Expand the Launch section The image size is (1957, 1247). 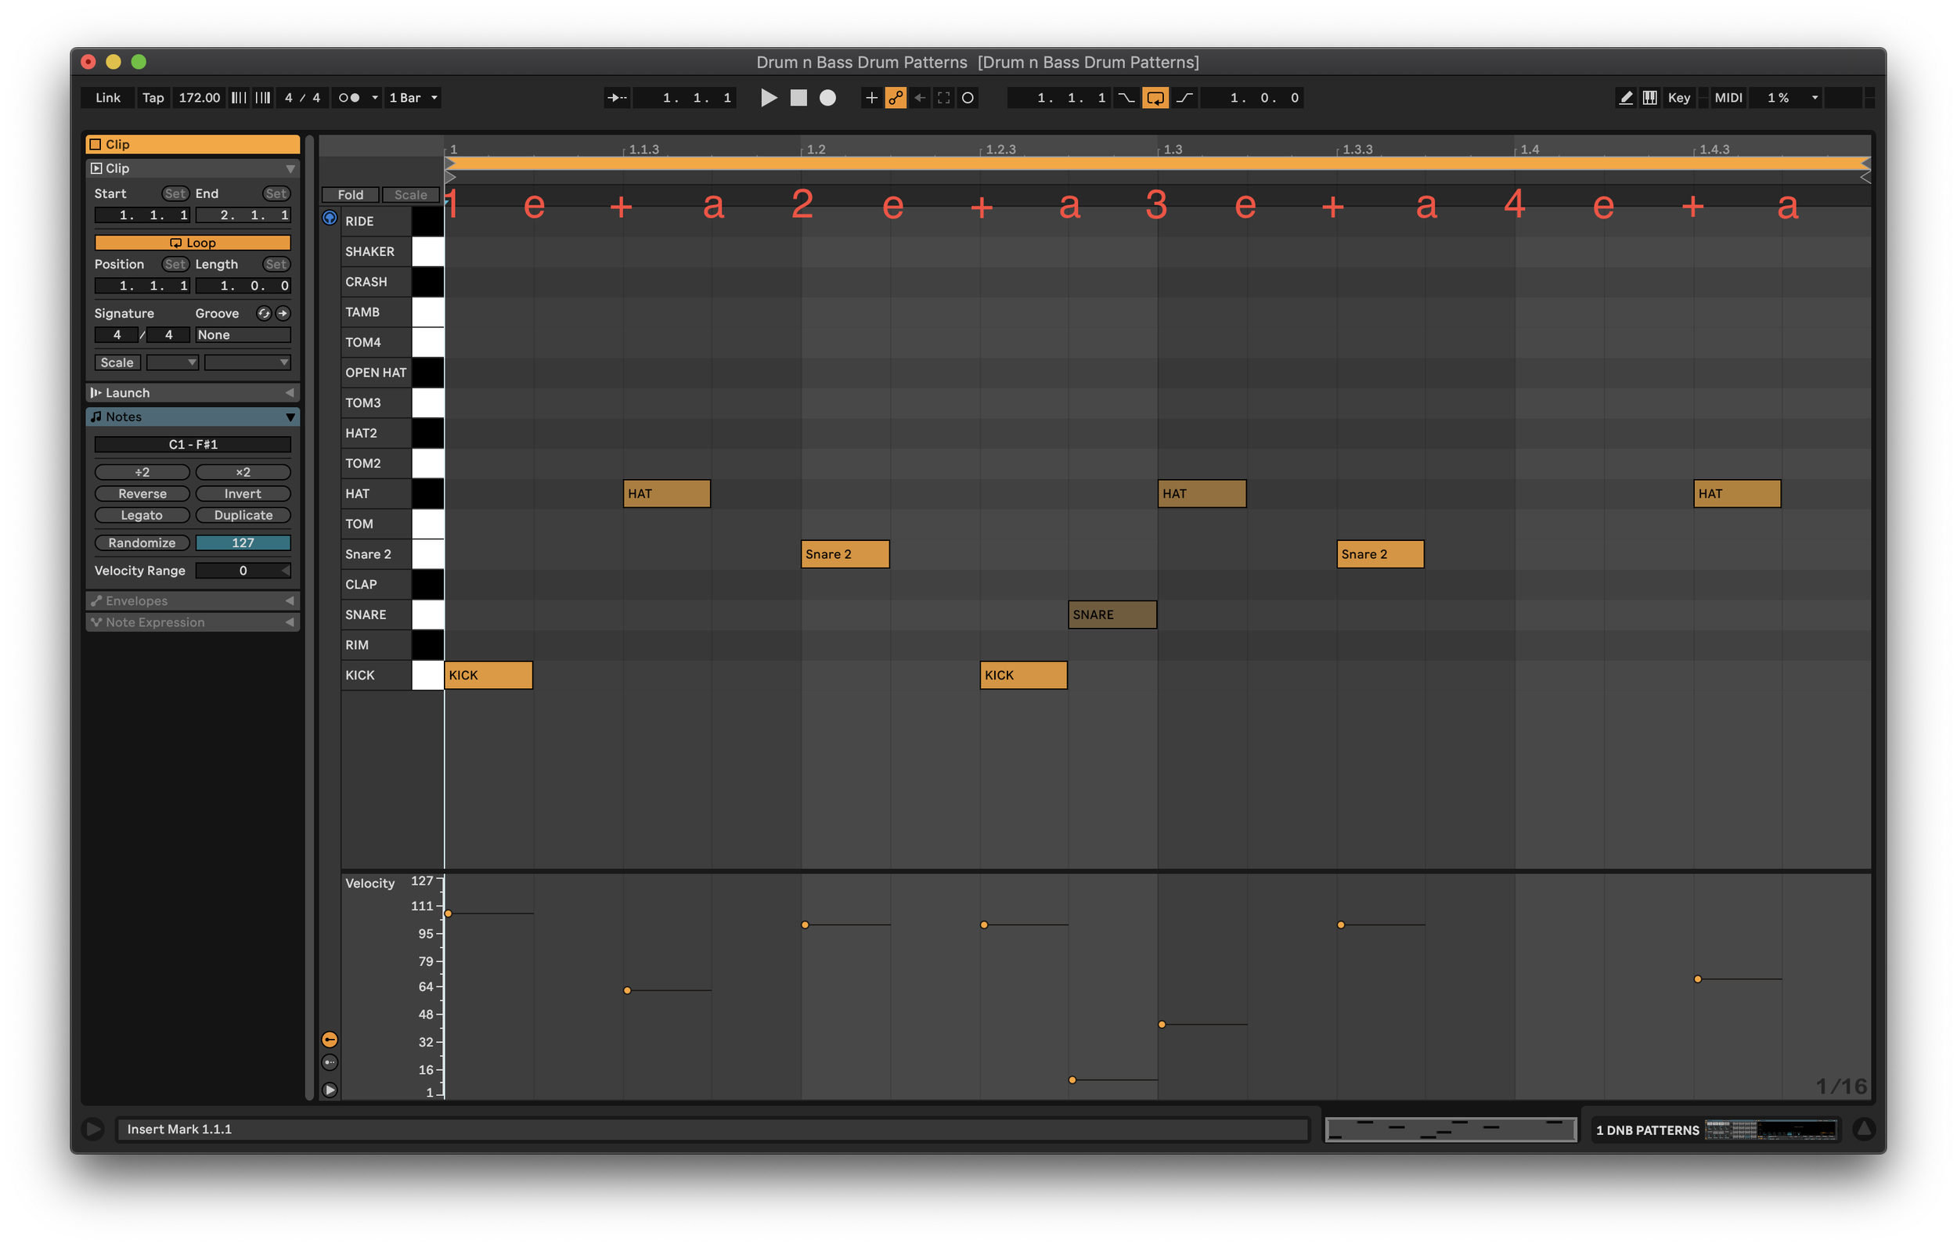point(193,393)
